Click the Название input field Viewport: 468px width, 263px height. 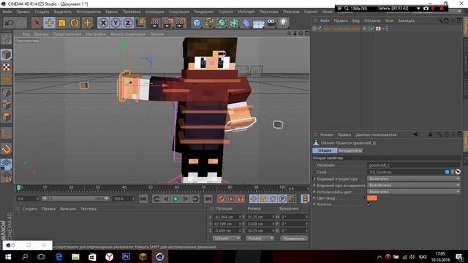tap(414, 165)
